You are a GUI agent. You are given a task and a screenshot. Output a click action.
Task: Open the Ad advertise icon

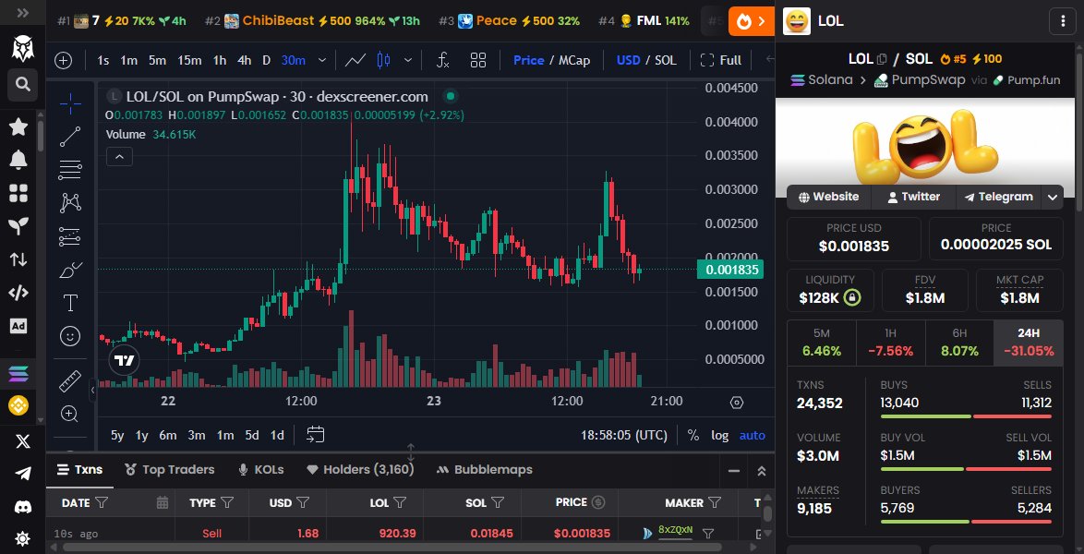coord(18,326)
